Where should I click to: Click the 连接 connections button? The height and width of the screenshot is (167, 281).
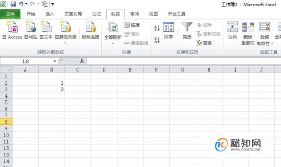click(x=132, y=25)
